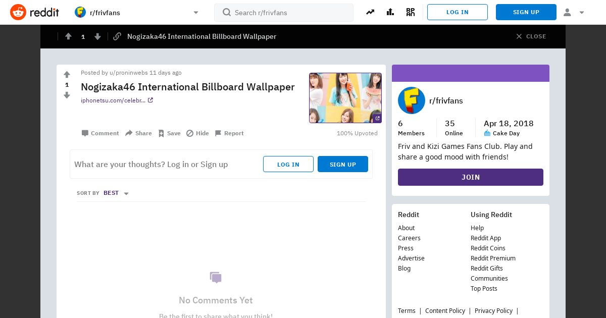Select Report under the post
This screenshot has height=318, width=606.
(229, 133)
